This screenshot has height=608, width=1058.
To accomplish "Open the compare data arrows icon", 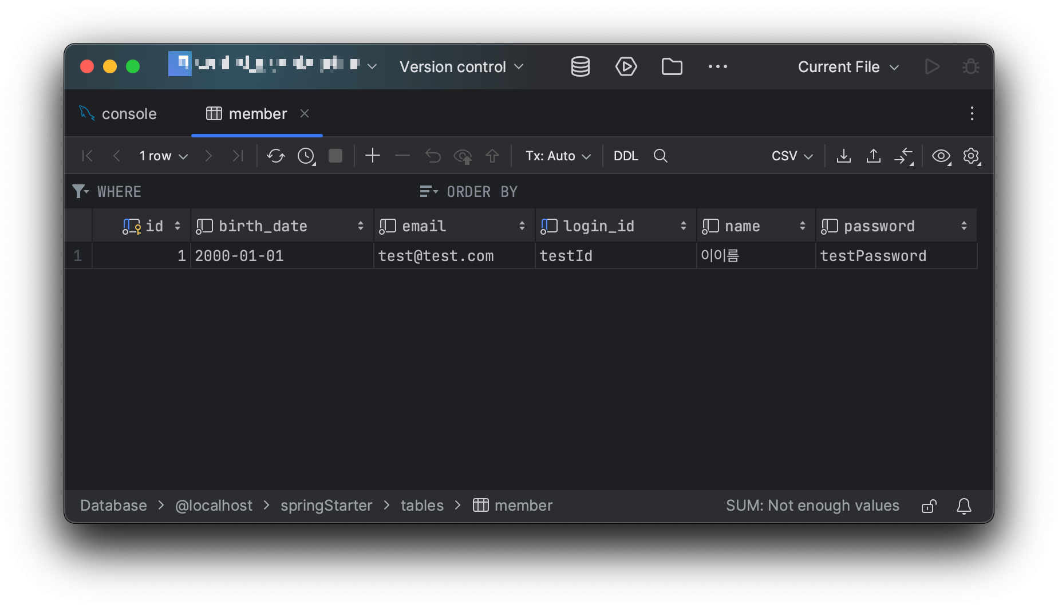I will point(904,156).
